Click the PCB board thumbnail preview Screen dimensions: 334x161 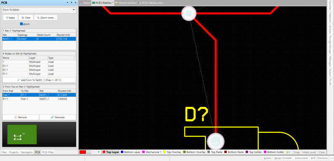22,135
